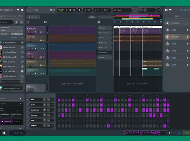Switch to the Effects browser tab
Viewport: 190px width, 141px height.
[20, 16]
